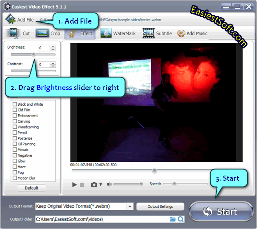This screenshot has height=229, width=257.
Task: Open the Cut tool filmstrip icon
Action: (13, 33)
